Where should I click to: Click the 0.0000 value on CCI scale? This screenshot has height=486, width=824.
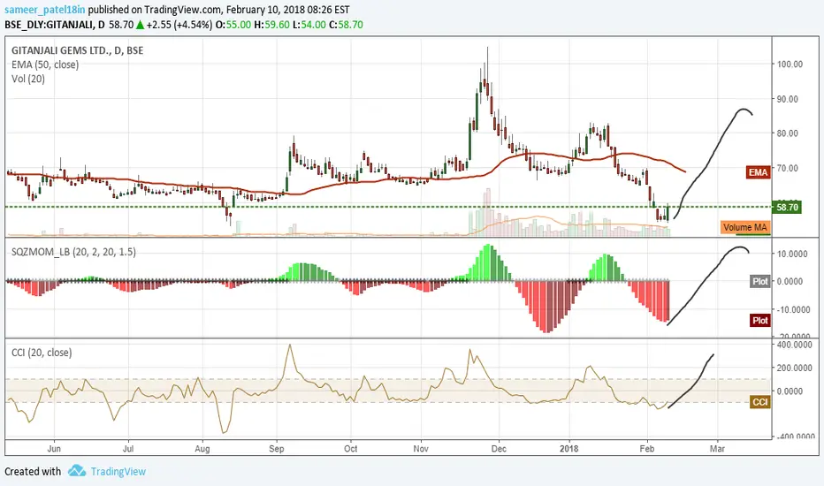click(x=790, y=391)
